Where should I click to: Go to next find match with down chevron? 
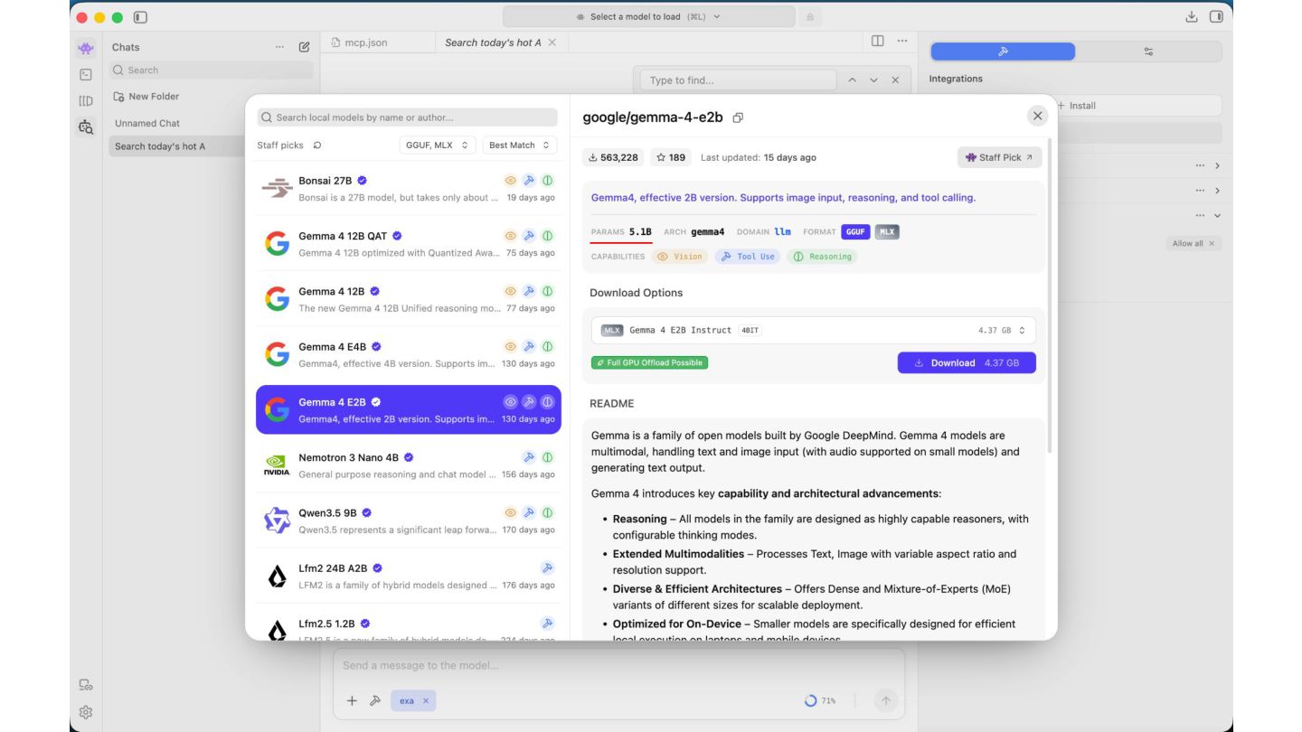[x=873, y=80]
